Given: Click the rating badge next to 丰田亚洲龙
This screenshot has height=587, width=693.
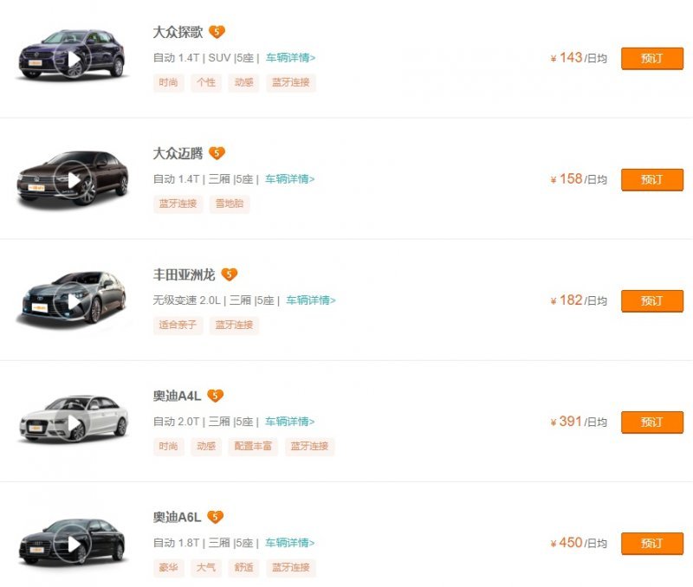Looking at the screenshot, I should pos(229,274).
